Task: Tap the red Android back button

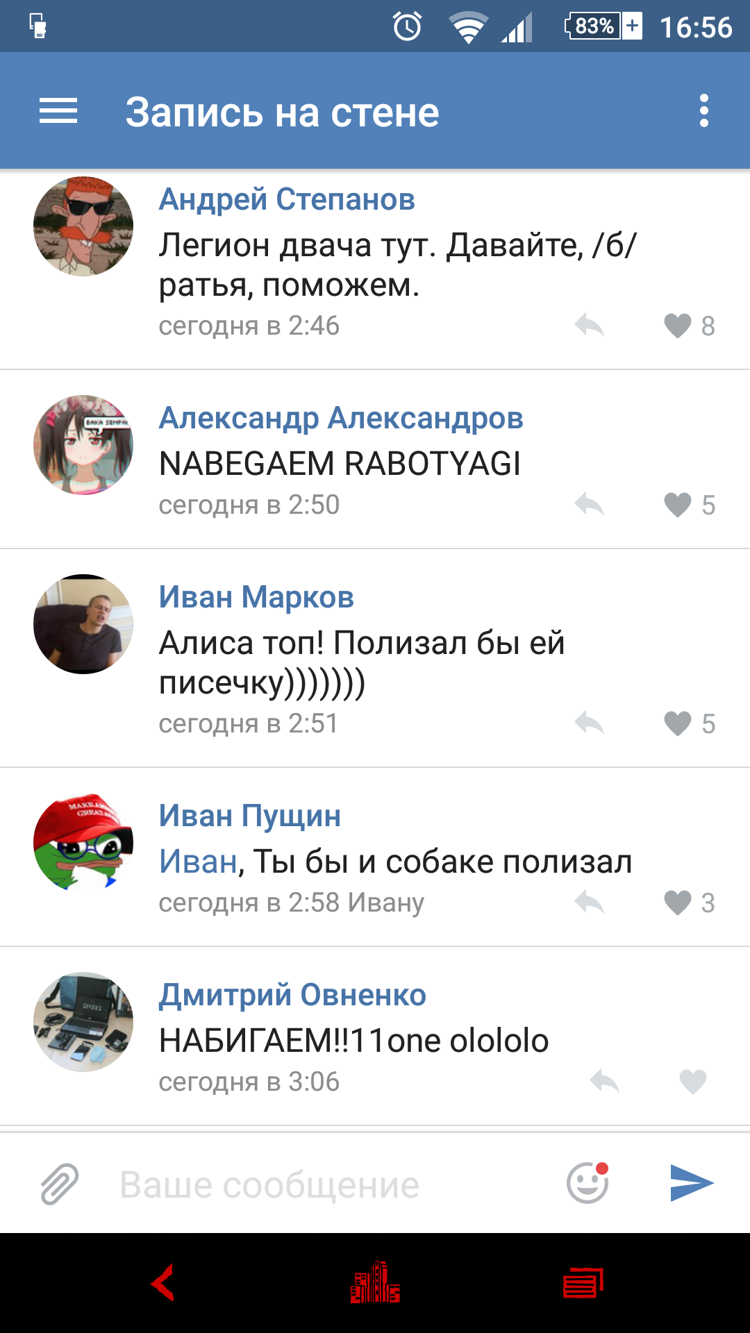Action: point(163,1282)
